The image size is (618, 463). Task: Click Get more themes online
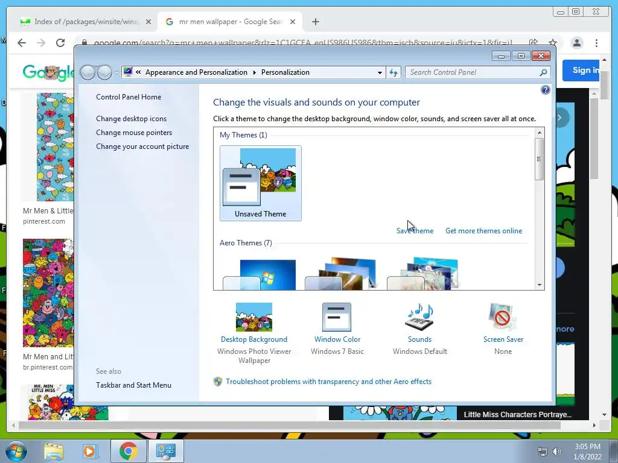point(483,231)
